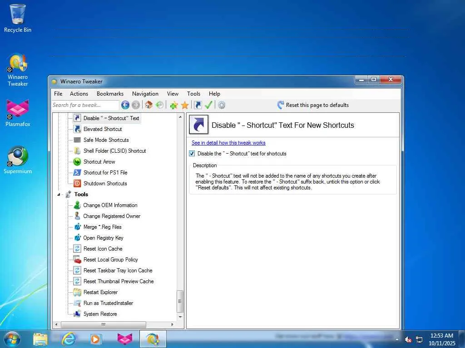Image resolution: width=465 pixels, height=348 pixels.
Task: Click the tree scroll right arrow
Action: [x=172, y=324]
